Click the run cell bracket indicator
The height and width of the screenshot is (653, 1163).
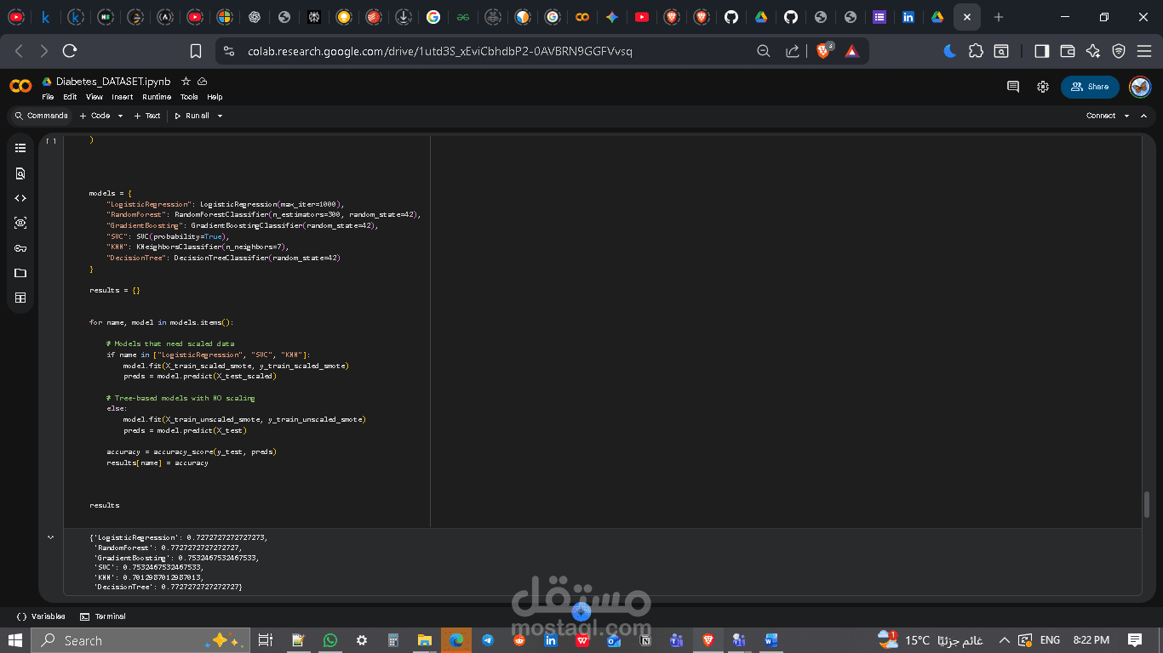click(52, 140)
